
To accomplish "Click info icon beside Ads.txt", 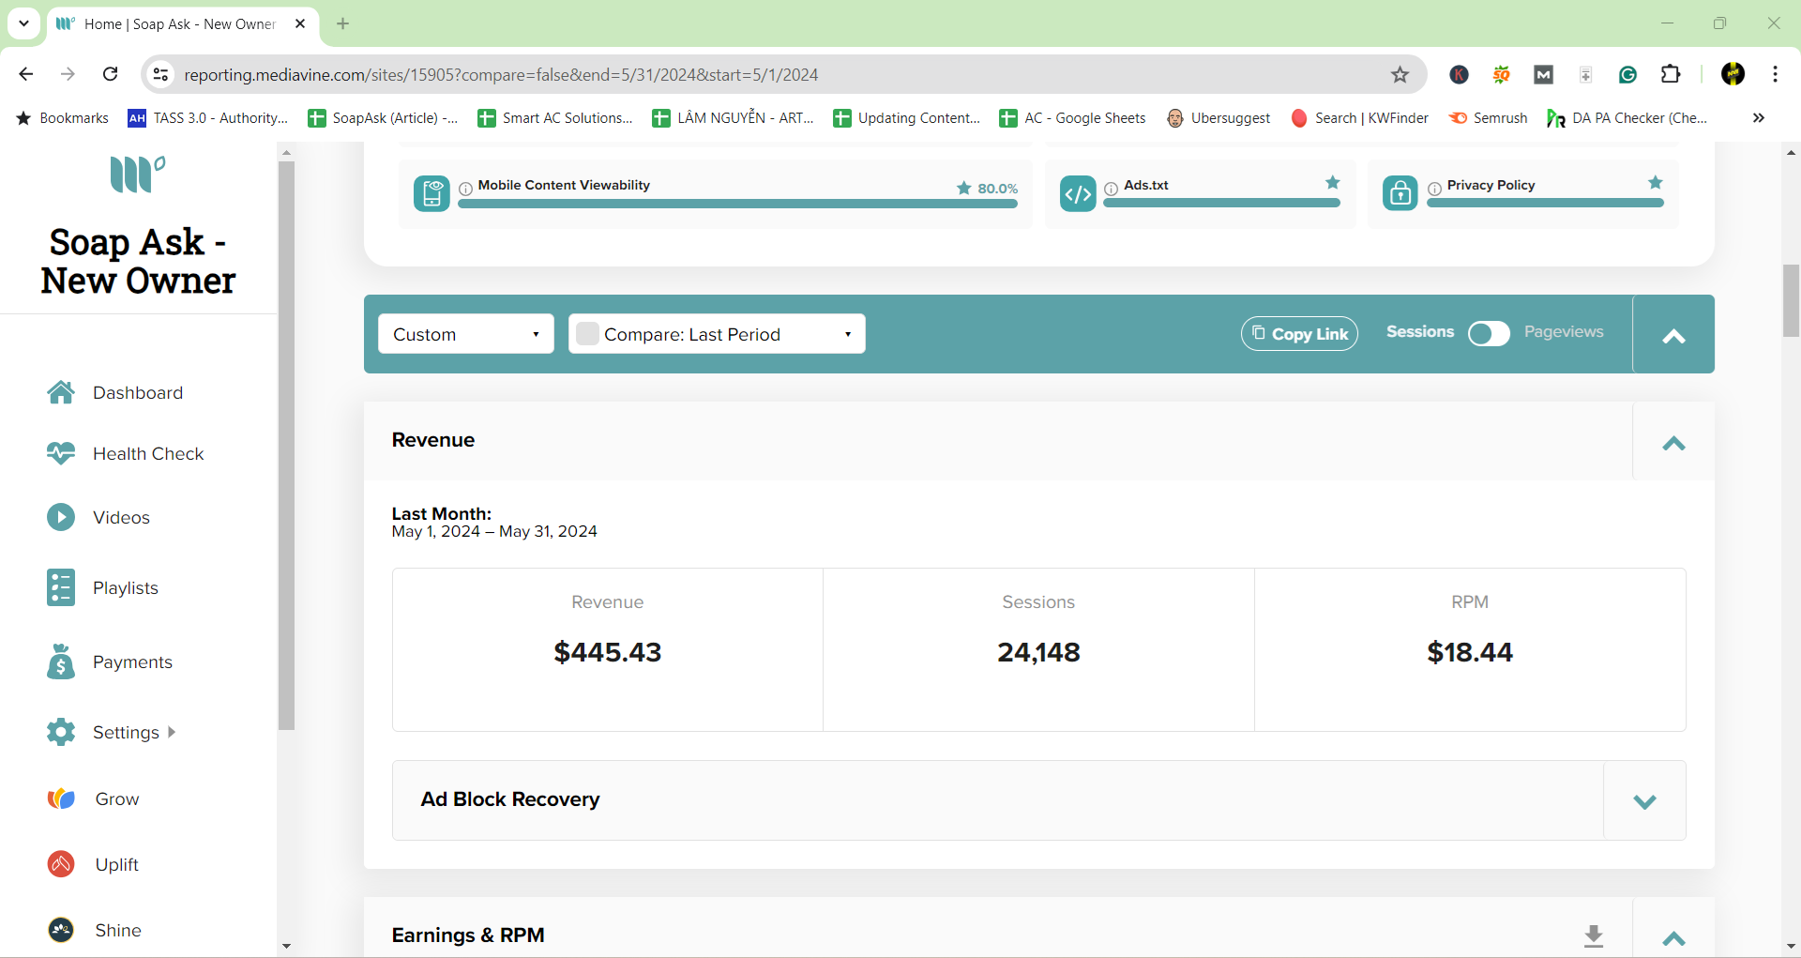I will coord(1112,189).
